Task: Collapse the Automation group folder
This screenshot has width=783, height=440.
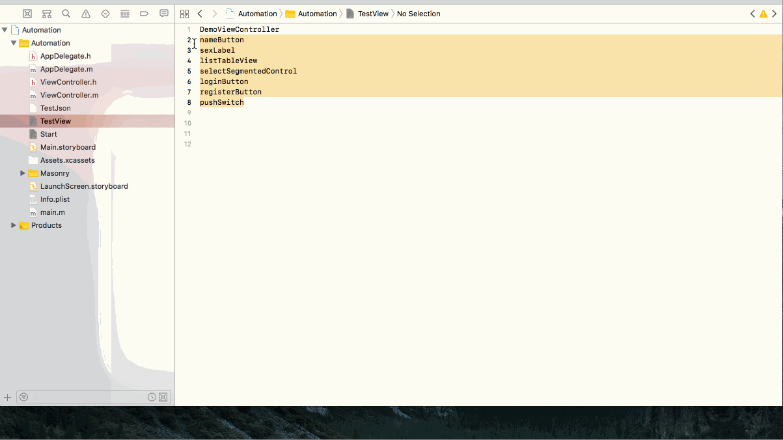Action: point(14,43)
